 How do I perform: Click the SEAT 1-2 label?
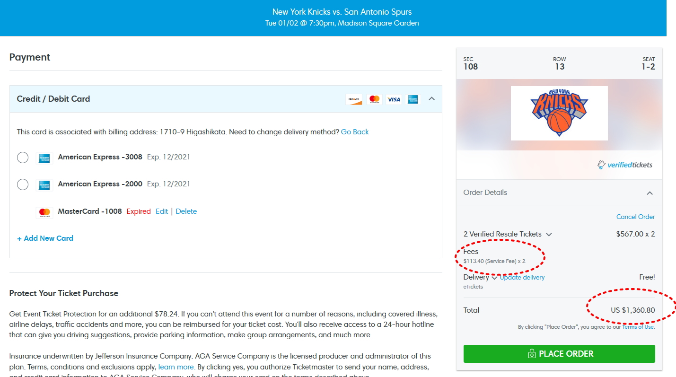648,63
